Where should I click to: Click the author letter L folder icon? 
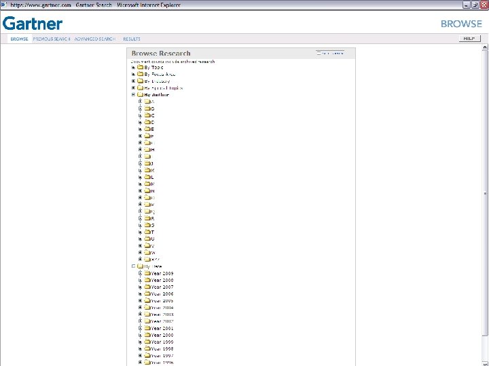[x=147, y=177]
